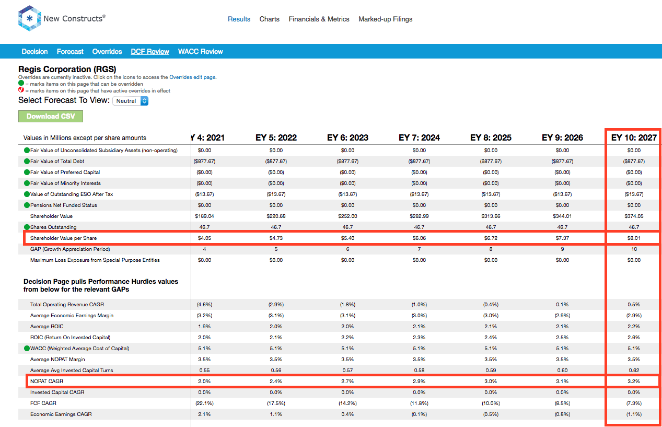
Task: Click the Download CSV button
Action: (x=51, y=116)
